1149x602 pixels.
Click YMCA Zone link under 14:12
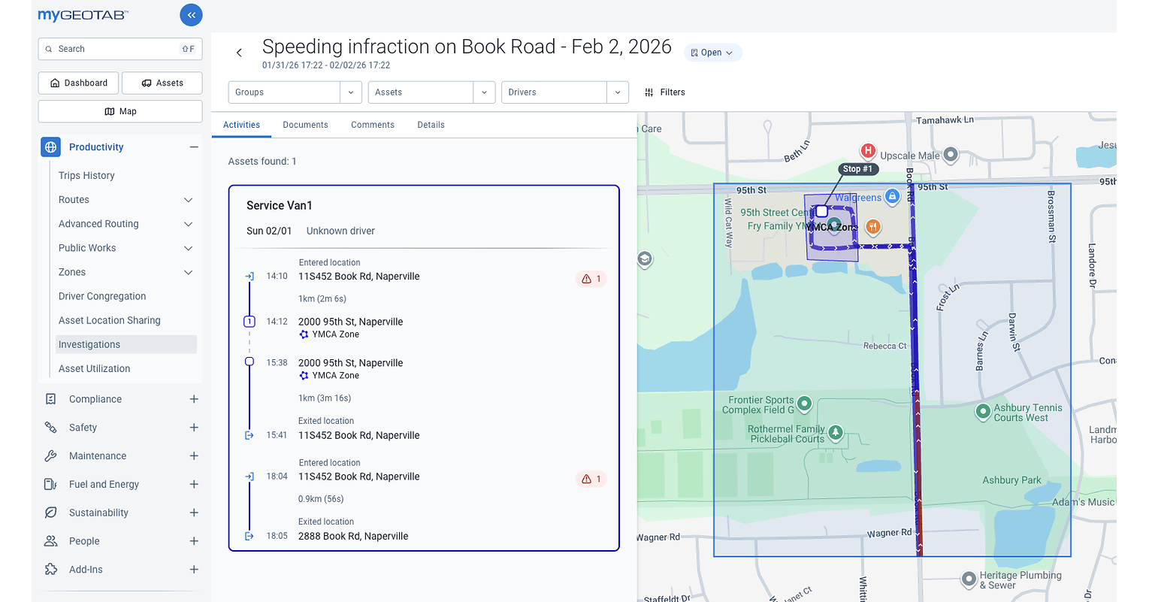tap(335, 334)
